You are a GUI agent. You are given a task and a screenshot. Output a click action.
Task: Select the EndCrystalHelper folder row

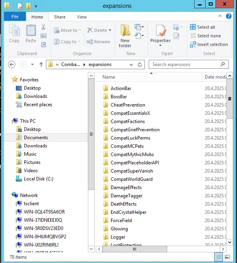pos(125,212)
